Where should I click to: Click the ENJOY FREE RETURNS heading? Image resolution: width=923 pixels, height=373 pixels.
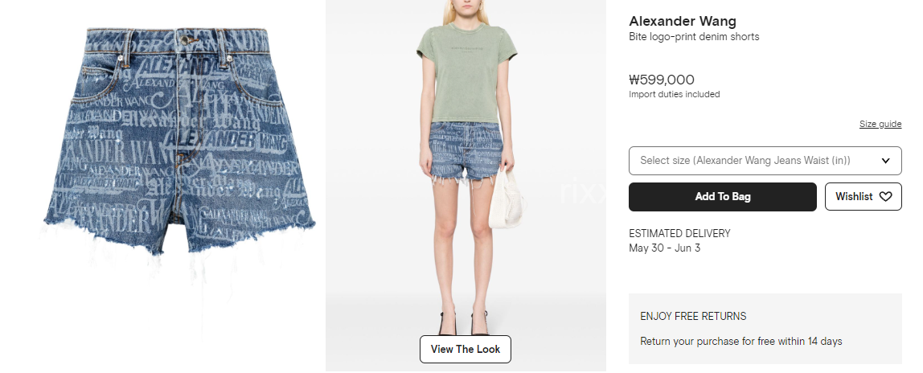(693, 316)
